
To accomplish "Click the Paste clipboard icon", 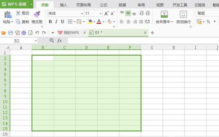I will (8, 15).
